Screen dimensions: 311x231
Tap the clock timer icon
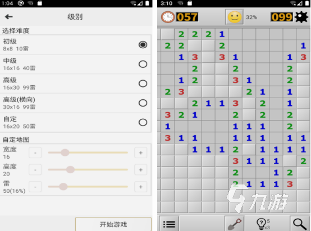[x=168, y=17]
